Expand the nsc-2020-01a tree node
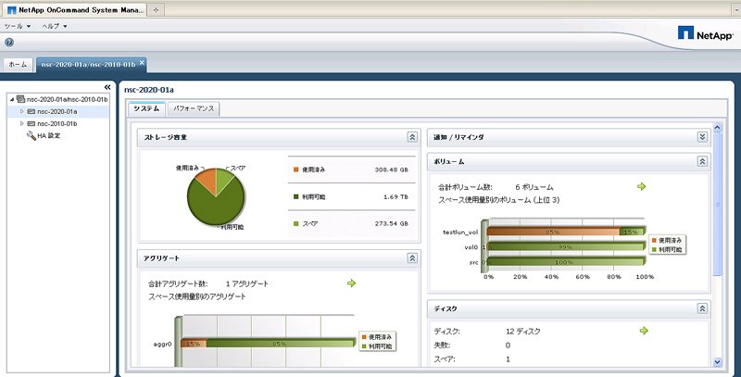Image resolution: width=741 pixels, height=377 pixels. click(21, 112)
